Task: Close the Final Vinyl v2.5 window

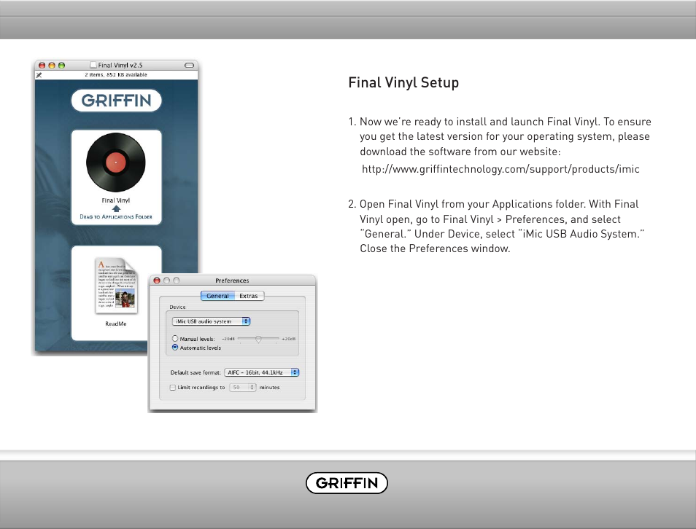Action: tap(42, 65)
